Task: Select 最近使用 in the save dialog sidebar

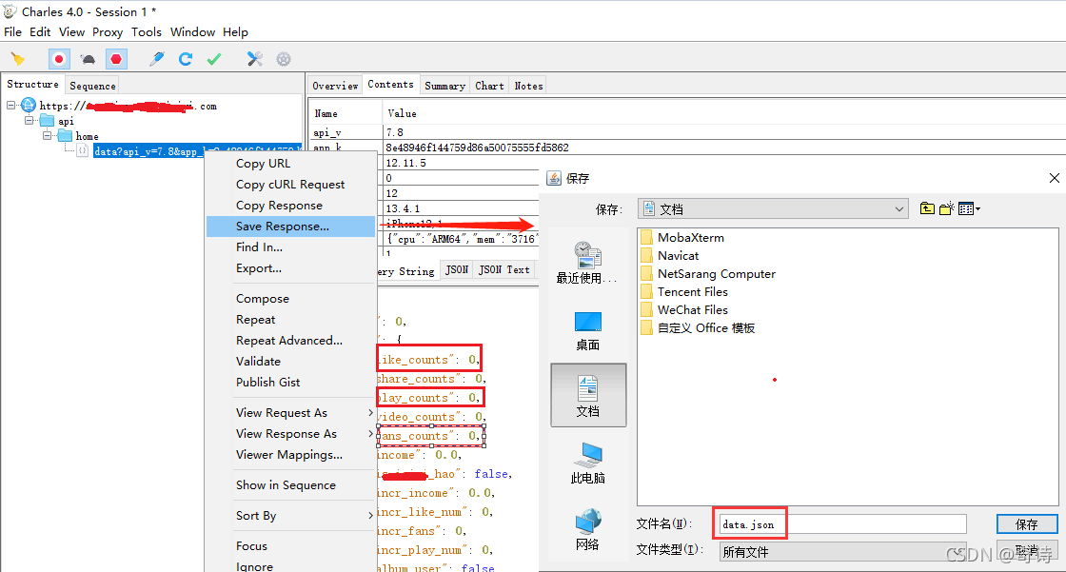Action: click(588, 262)
